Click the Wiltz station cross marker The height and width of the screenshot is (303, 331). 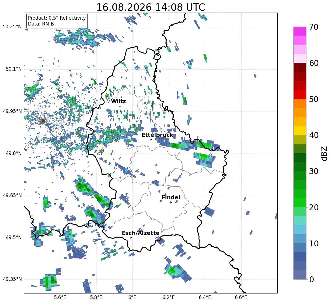tap(120, 106)
